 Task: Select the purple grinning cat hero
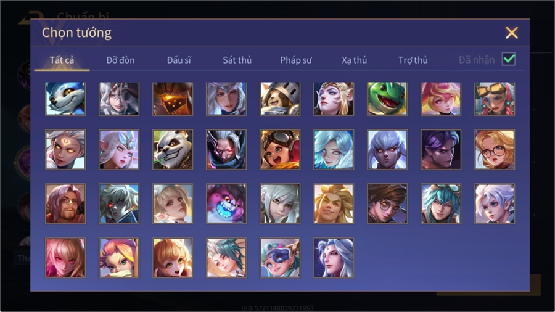coord(226,203)
